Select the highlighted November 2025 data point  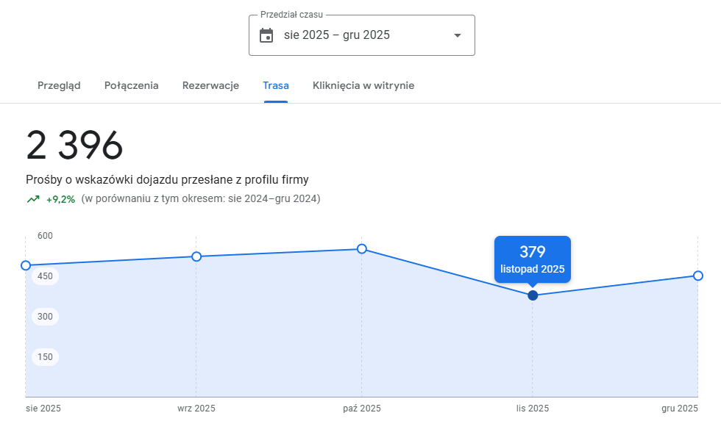point(532,295)
